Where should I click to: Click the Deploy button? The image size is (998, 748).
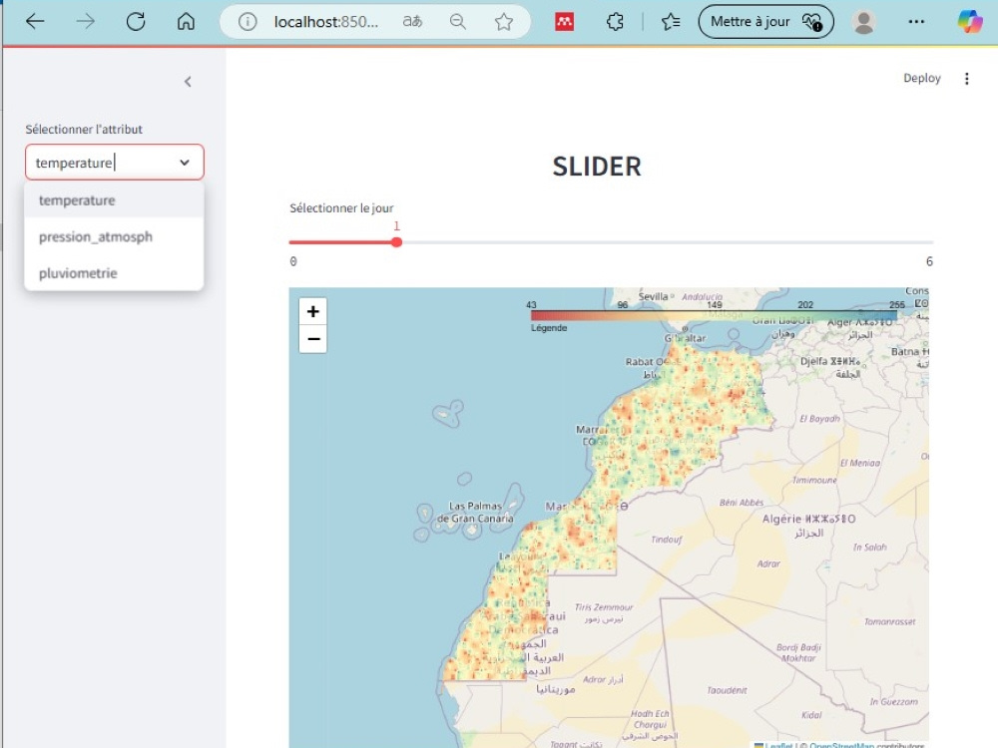(x=921, y=78)
